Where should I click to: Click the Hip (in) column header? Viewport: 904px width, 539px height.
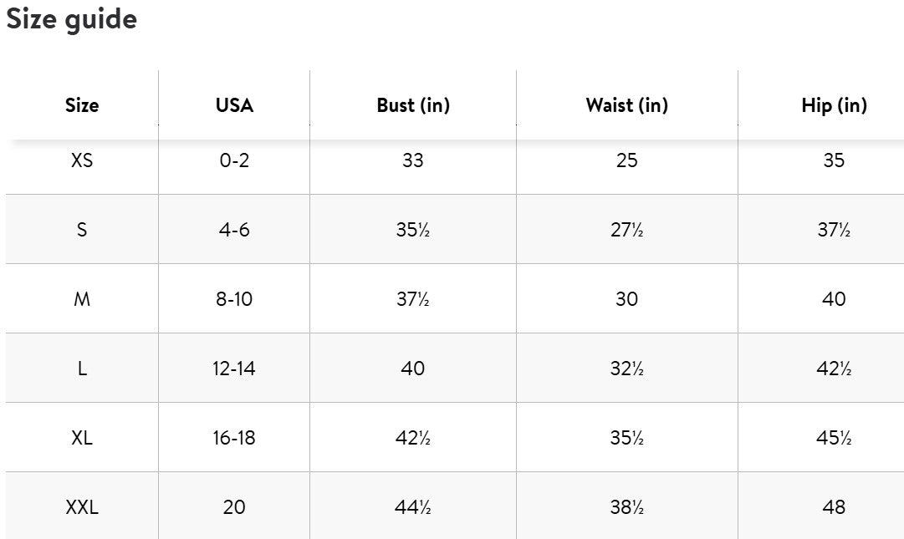click(834, 105)
